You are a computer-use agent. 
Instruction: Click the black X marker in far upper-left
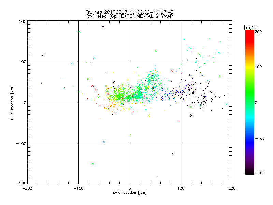pyautogui.click(x=43, y=55)
